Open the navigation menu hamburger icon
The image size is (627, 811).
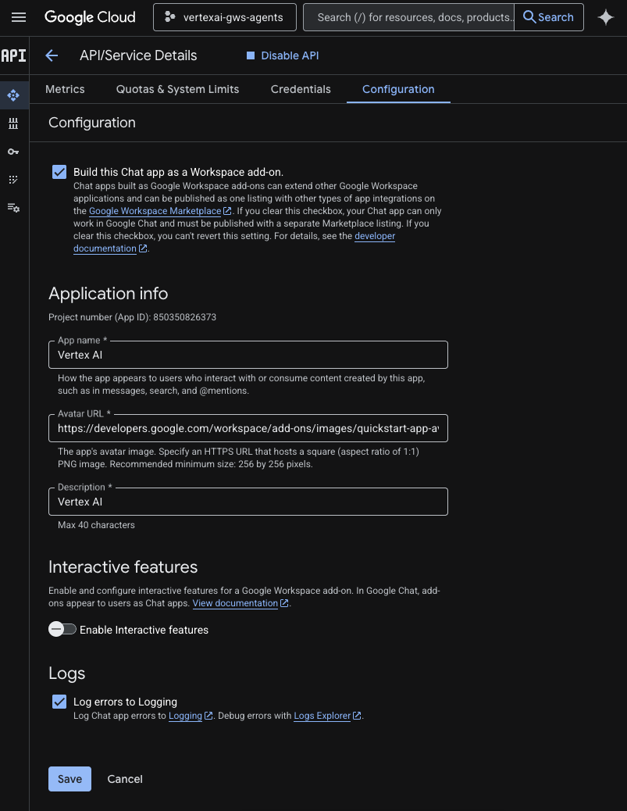[19, 17]
